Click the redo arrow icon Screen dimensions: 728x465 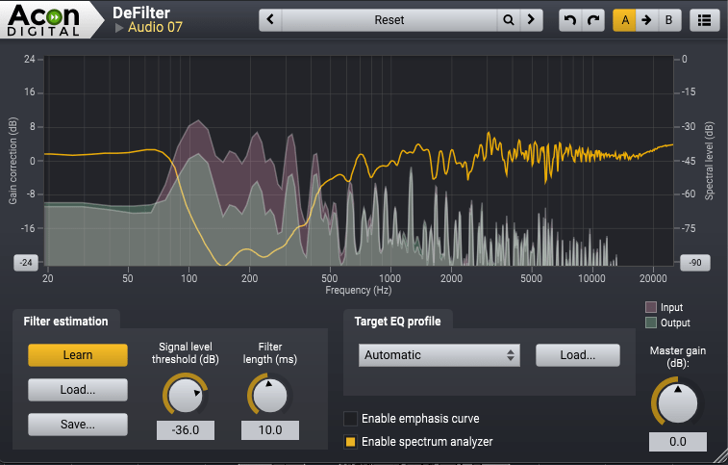click(593, 20)
